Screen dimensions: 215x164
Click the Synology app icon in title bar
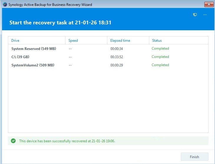pyautogui.click(x=5, y=4)
